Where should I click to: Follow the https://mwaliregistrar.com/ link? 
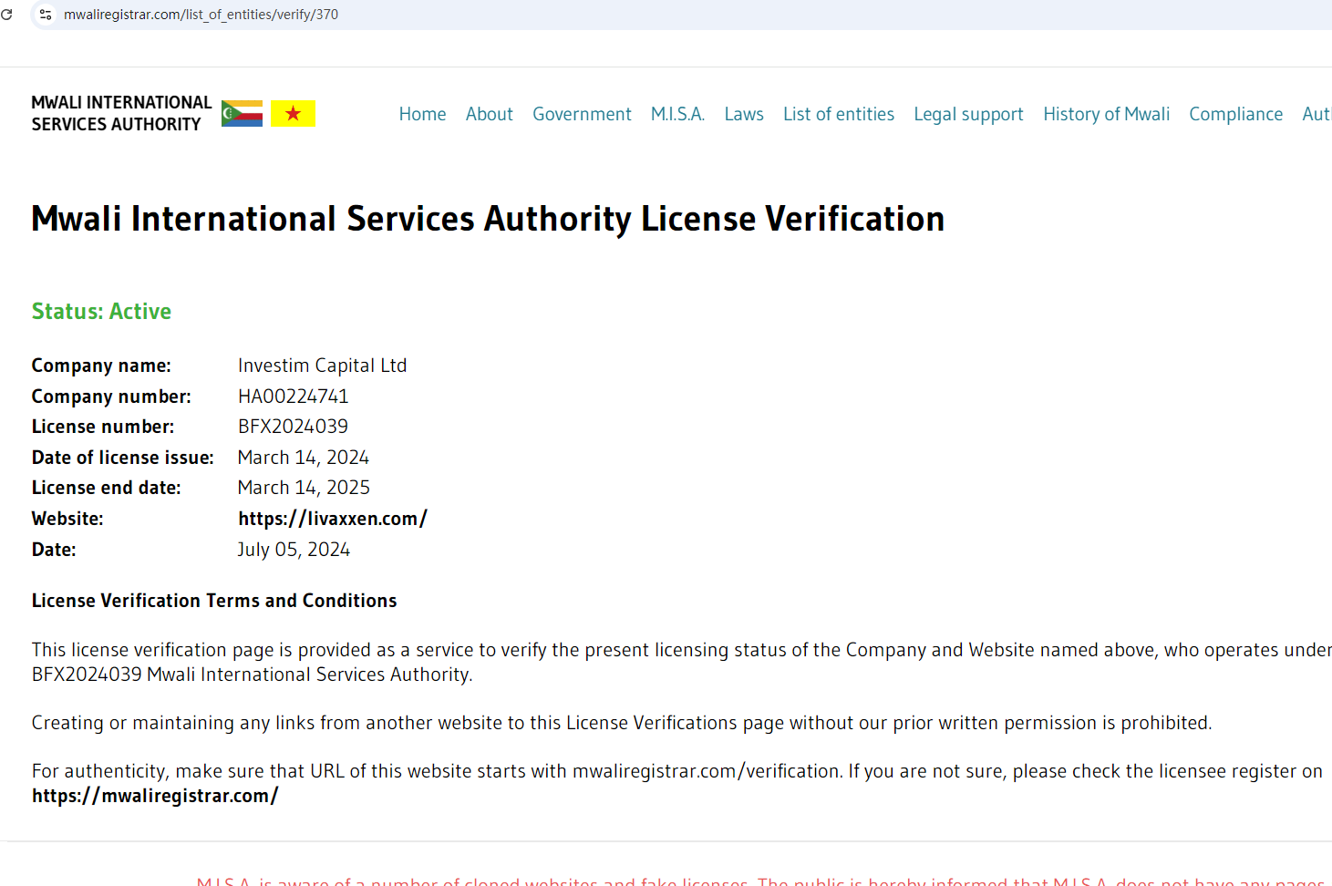click(x=155, y=796)
